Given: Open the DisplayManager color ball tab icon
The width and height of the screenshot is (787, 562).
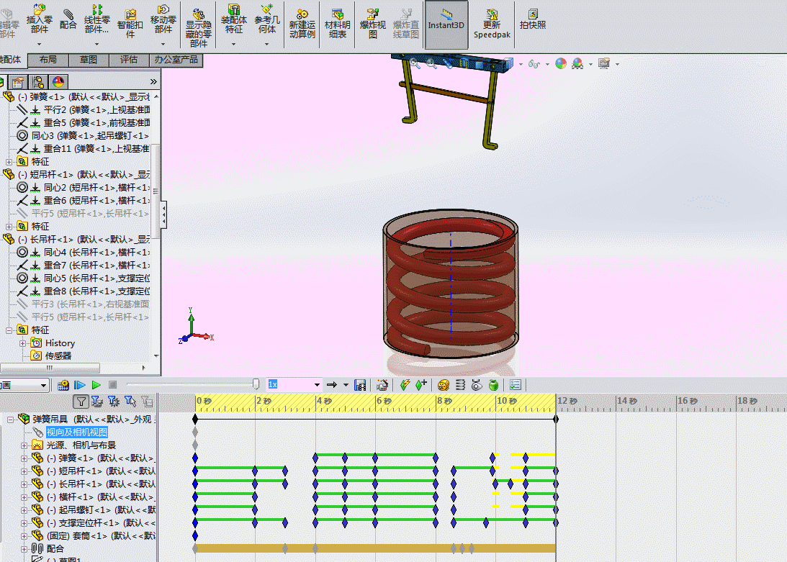Looking at the screenshot, I should coord(58,82).
